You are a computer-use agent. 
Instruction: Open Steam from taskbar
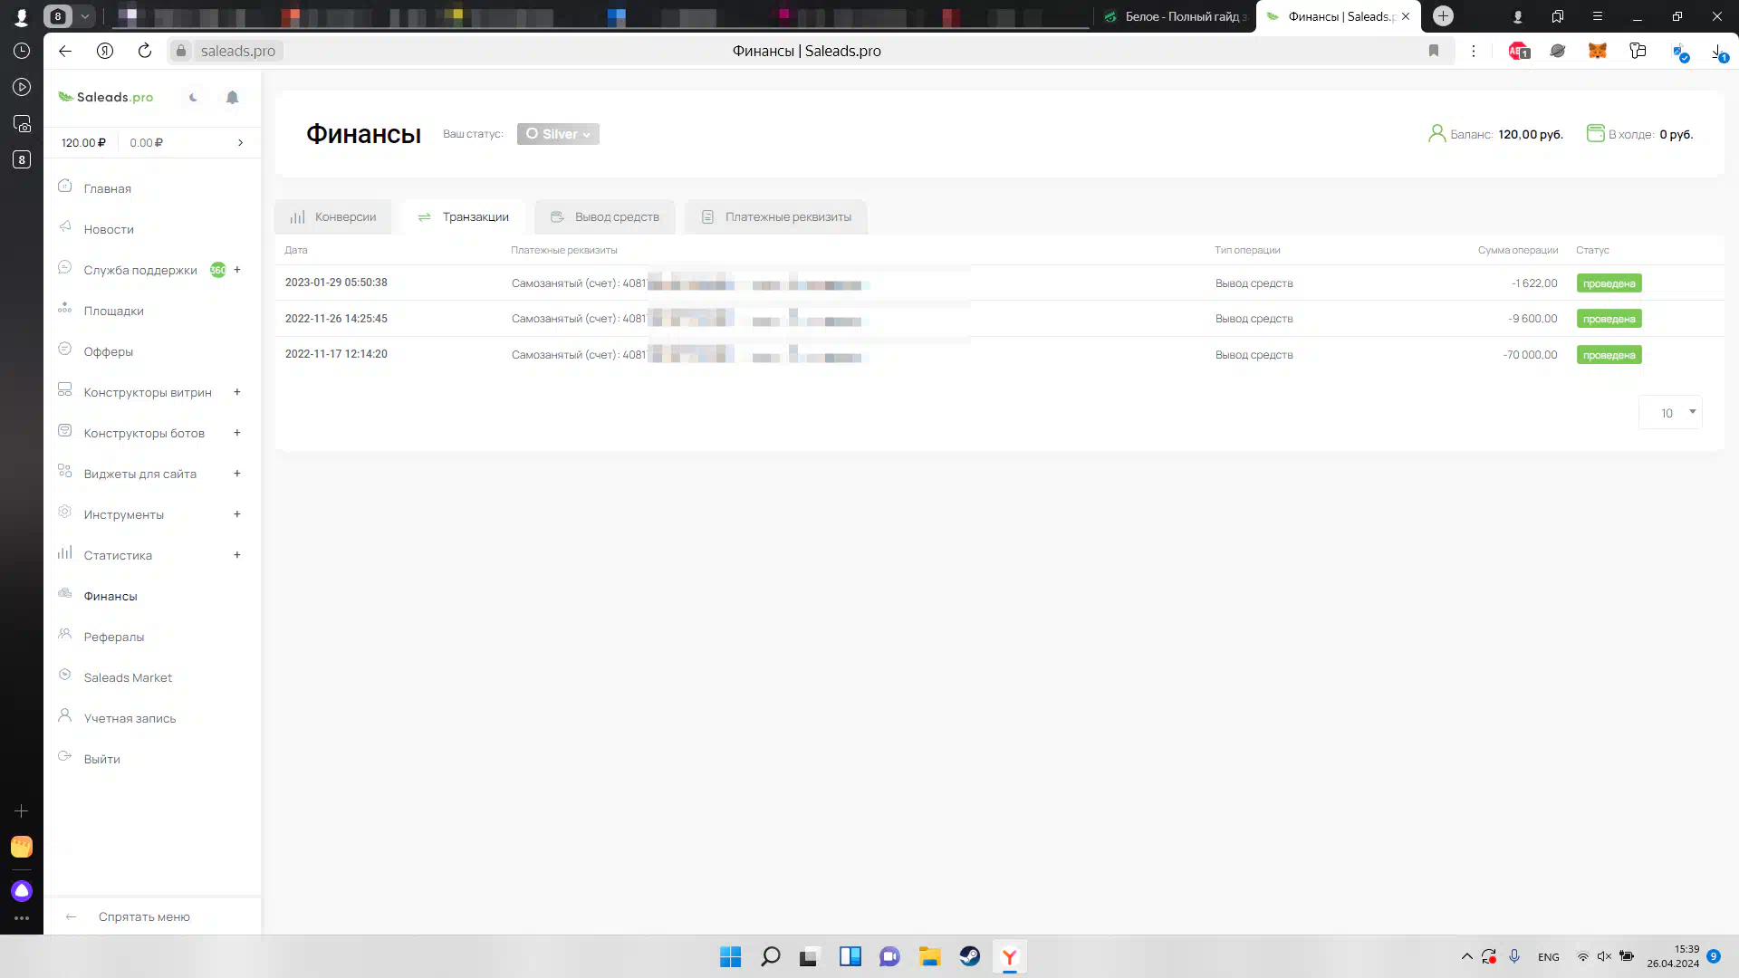click(970, 956)
